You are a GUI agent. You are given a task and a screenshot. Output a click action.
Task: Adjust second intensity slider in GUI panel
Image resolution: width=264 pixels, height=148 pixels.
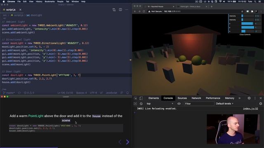[247, 20]
